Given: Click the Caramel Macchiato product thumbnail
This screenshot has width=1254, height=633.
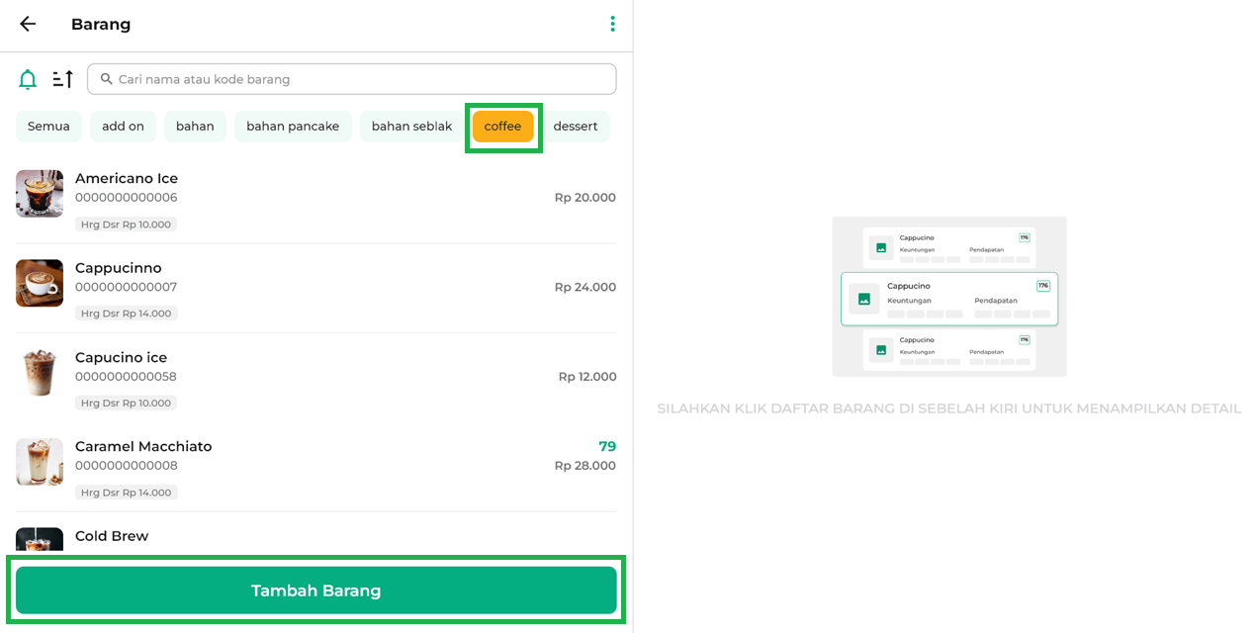Looking at the screenshot, I should (40, 462).
